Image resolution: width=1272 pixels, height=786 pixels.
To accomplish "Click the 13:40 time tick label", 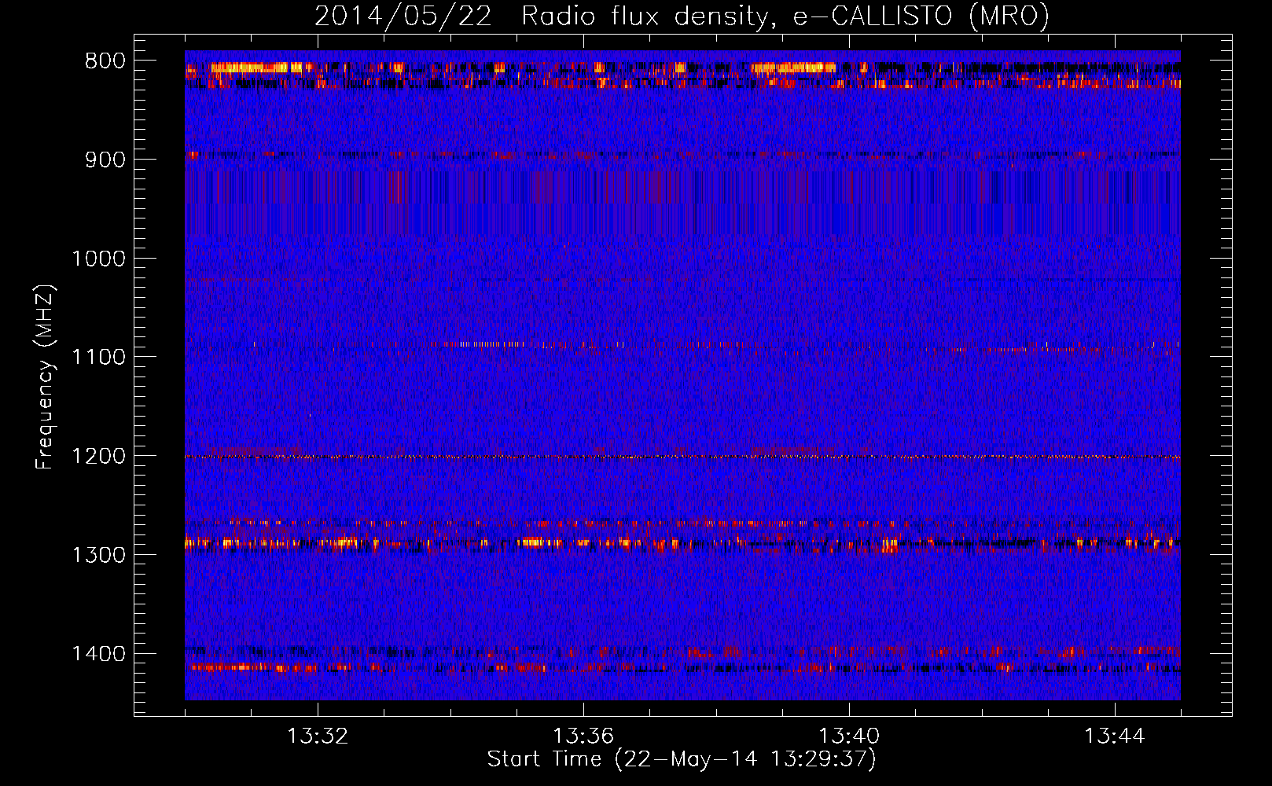I will point(849,736).
